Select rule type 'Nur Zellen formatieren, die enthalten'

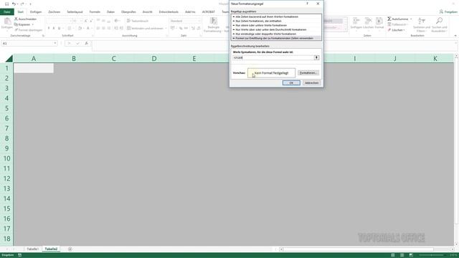(276, 21)
